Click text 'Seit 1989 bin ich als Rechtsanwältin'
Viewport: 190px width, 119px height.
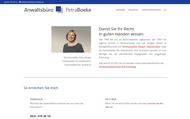[118, 40]
